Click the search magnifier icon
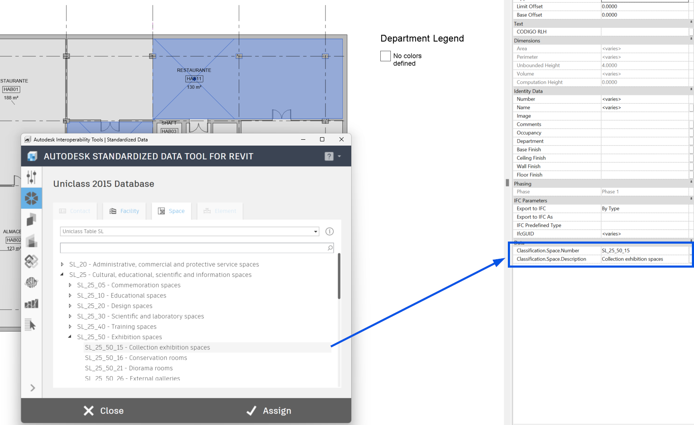 (x=330, y=248)
